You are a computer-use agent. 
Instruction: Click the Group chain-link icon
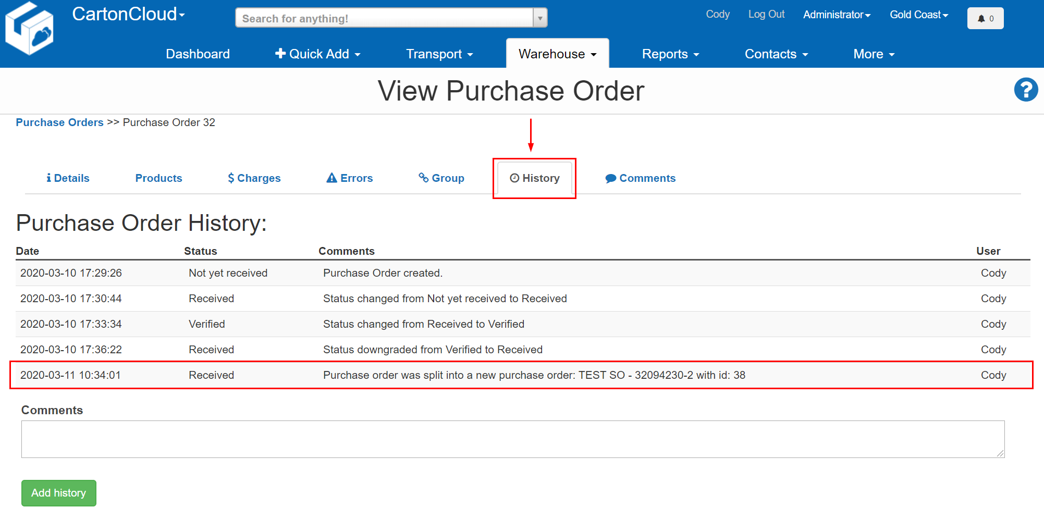click(x=423, y=178)
